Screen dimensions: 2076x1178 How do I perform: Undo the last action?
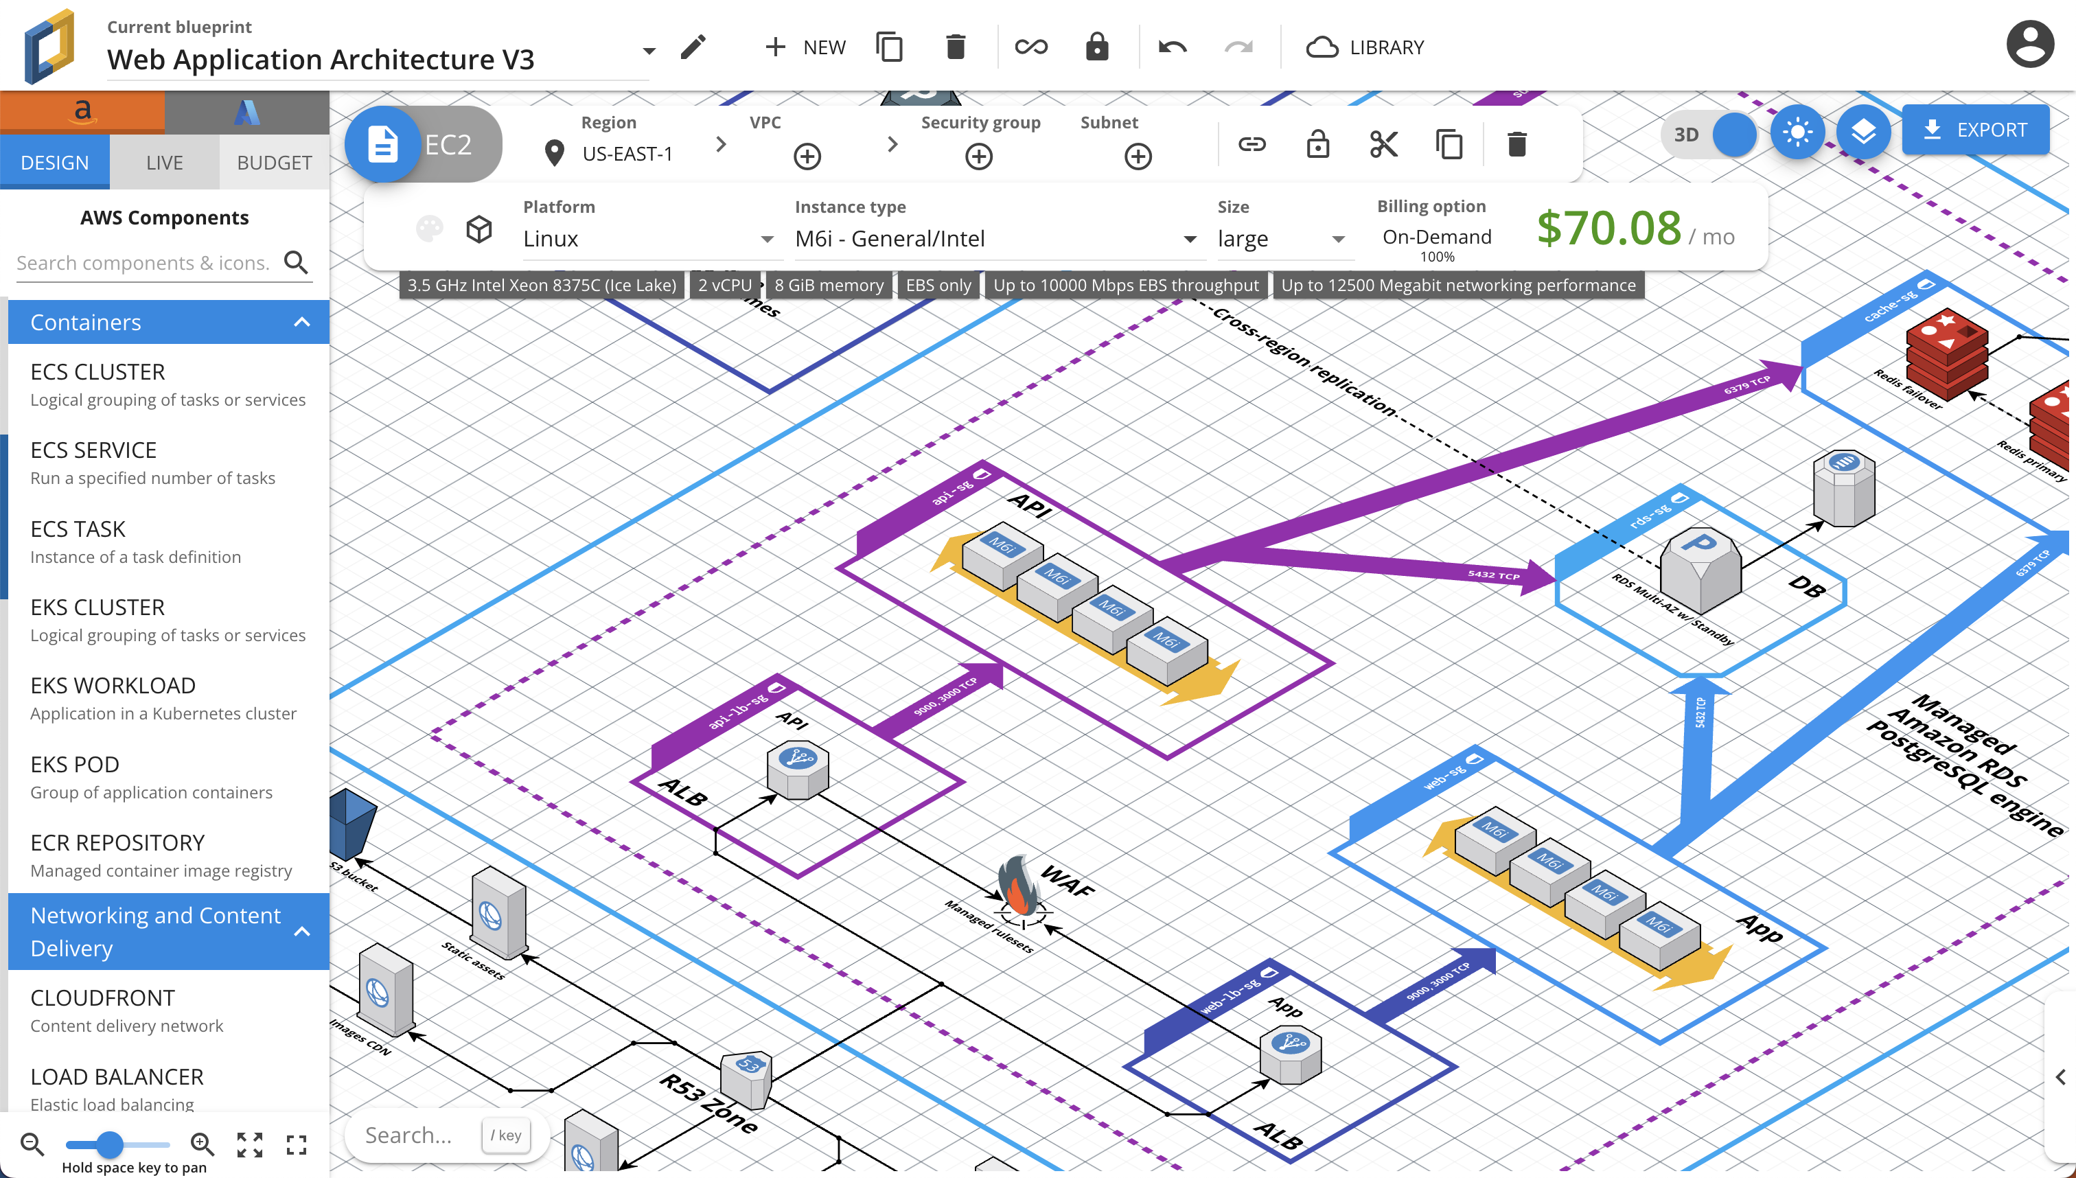pos(1173,47)
